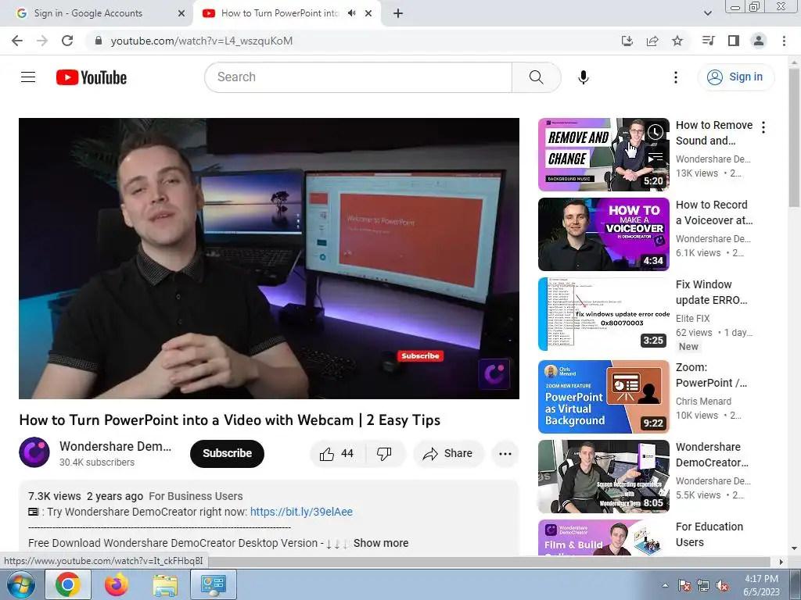Expand description with Show more
This screenshot has width=801, height=600.
[x=381, y=543]
